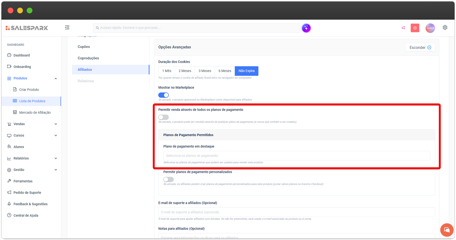Open the chat support bubble
Screen dimensions: 456x240
(447, 230)
